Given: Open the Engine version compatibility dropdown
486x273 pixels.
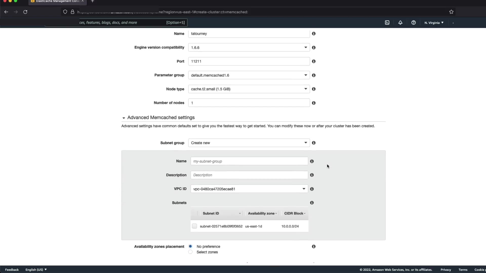Looking at the screenshot, I should click(x=249, y=48).
